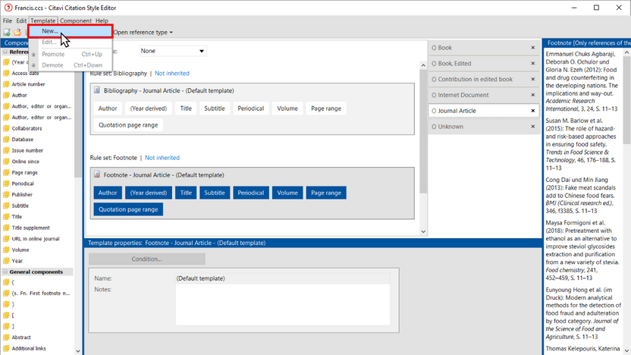The image size is (631, 355).
Task: Click the Collaborators component icon
Action: 6,128
